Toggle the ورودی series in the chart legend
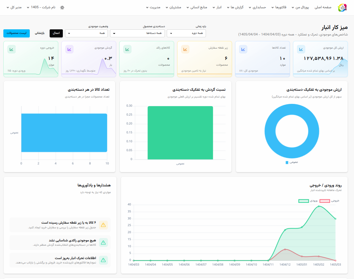The width and height of the screenshot is (354, 279). 308,201
